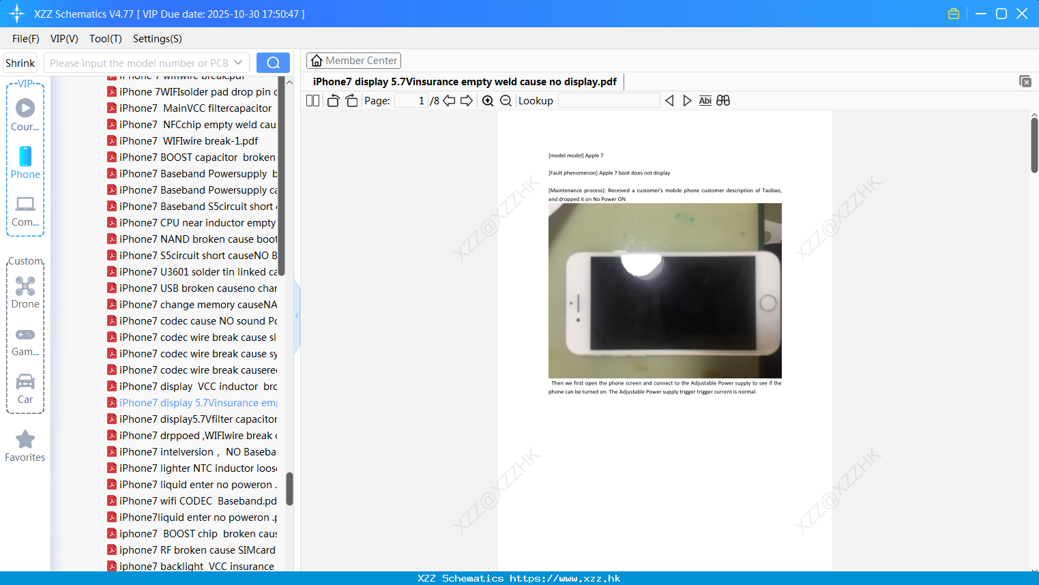
Task: Select the Phone category in sidebar
Action: (x=25, y=162)
